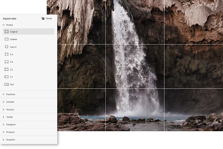
Task: Collapse the Photos section chevron
Action: 4,25
